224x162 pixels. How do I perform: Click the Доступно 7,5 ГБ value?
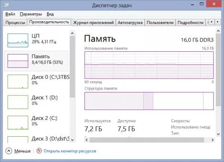[126, 129]
